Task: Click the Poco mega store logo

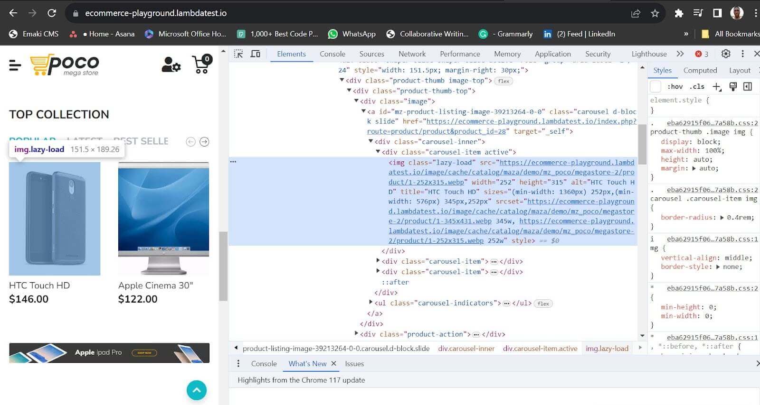Action: (65, 65)
